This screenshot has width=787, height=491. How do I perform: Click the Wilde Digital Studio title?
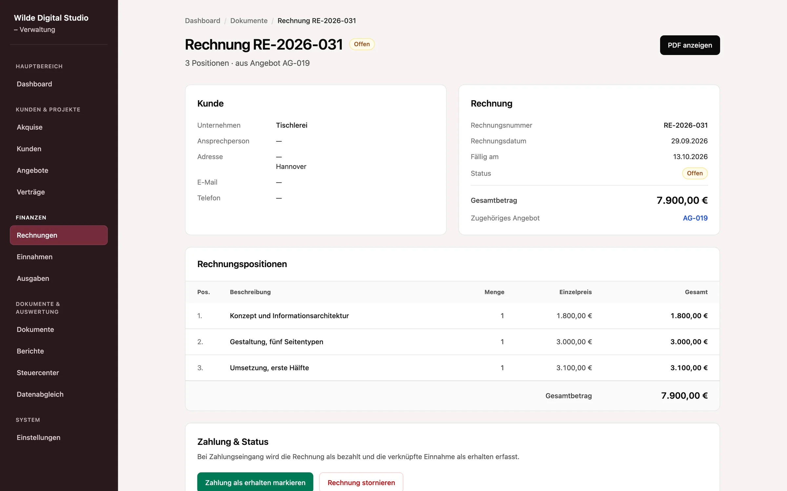[x=51, y=18]
